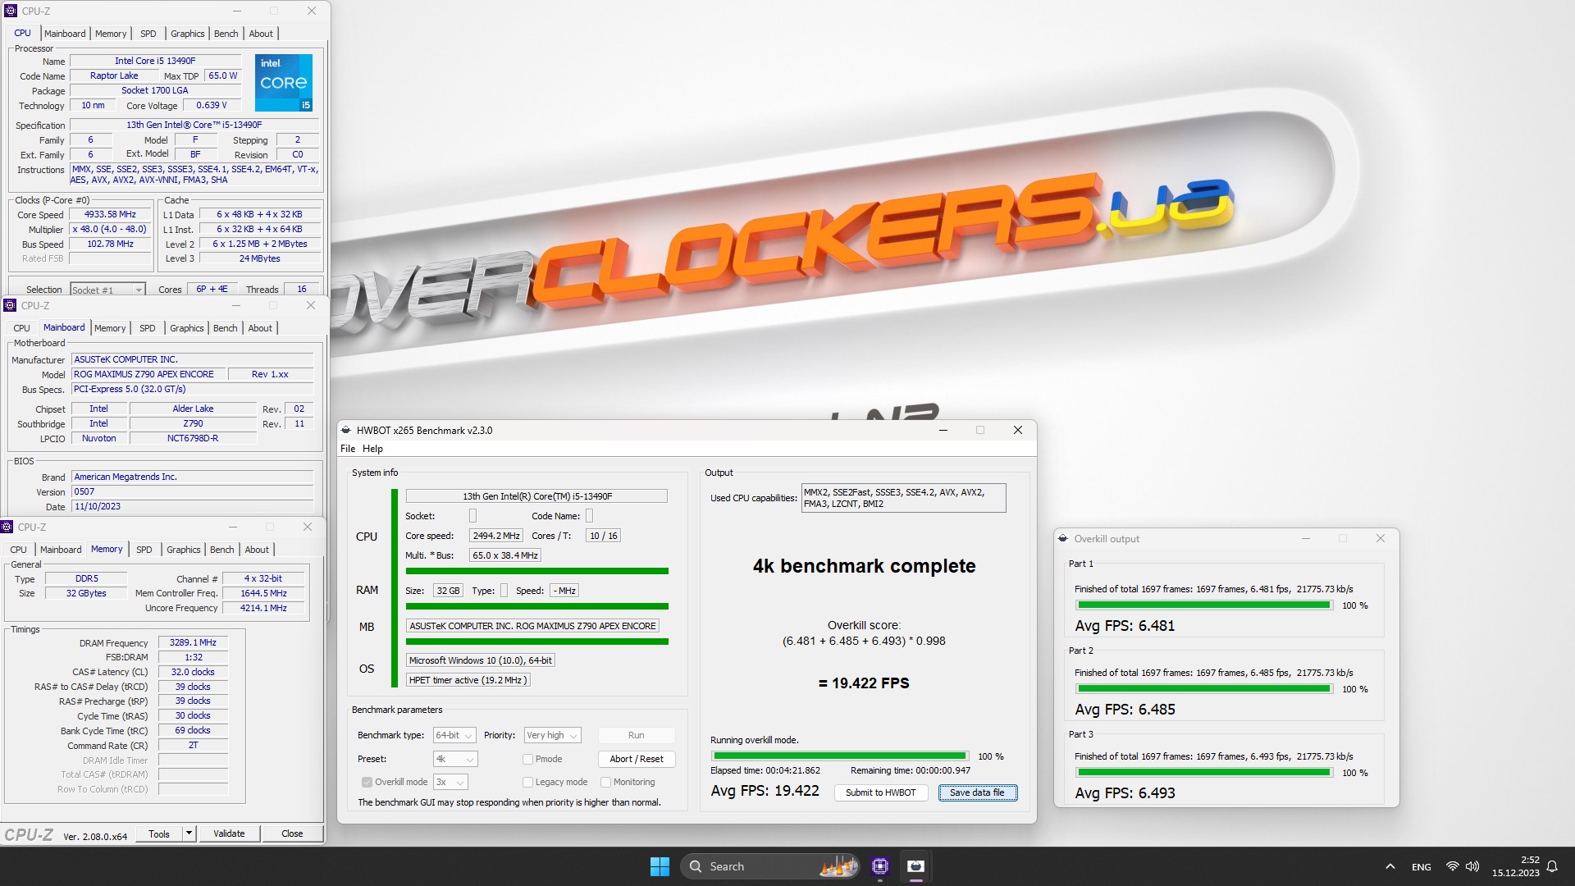Screen dimensions: 1575x886
Task: Click HWBOT x265 taskbar icon
Action: click(x=916, y=866)
